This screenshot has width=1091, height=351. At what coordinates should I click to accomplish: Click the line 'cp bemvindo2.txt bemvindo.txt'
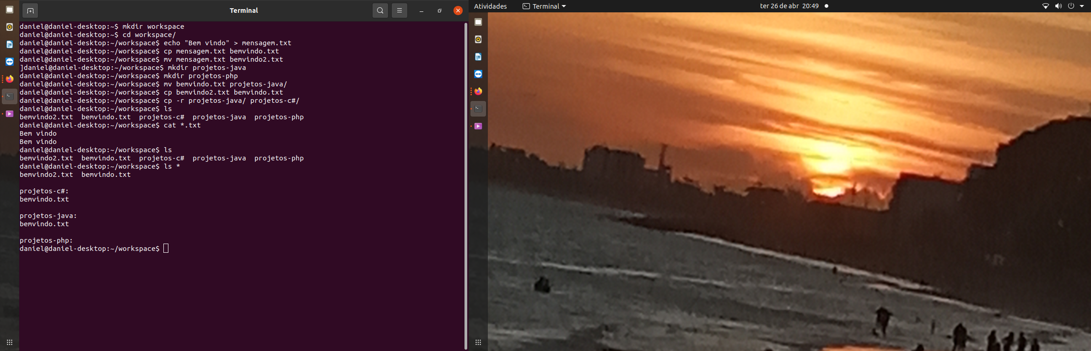click(x=223, y=92)
